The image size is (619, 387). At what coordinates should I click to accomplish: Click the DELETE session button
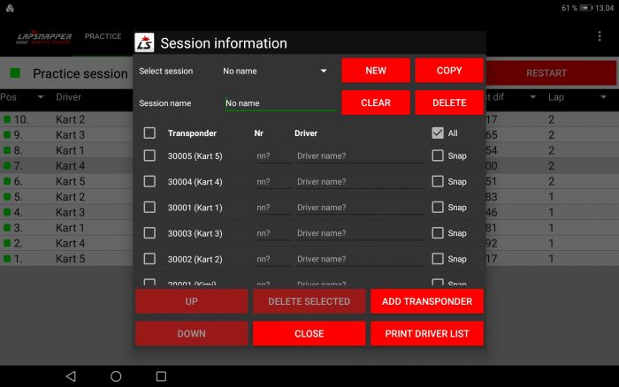pos(449,102)
